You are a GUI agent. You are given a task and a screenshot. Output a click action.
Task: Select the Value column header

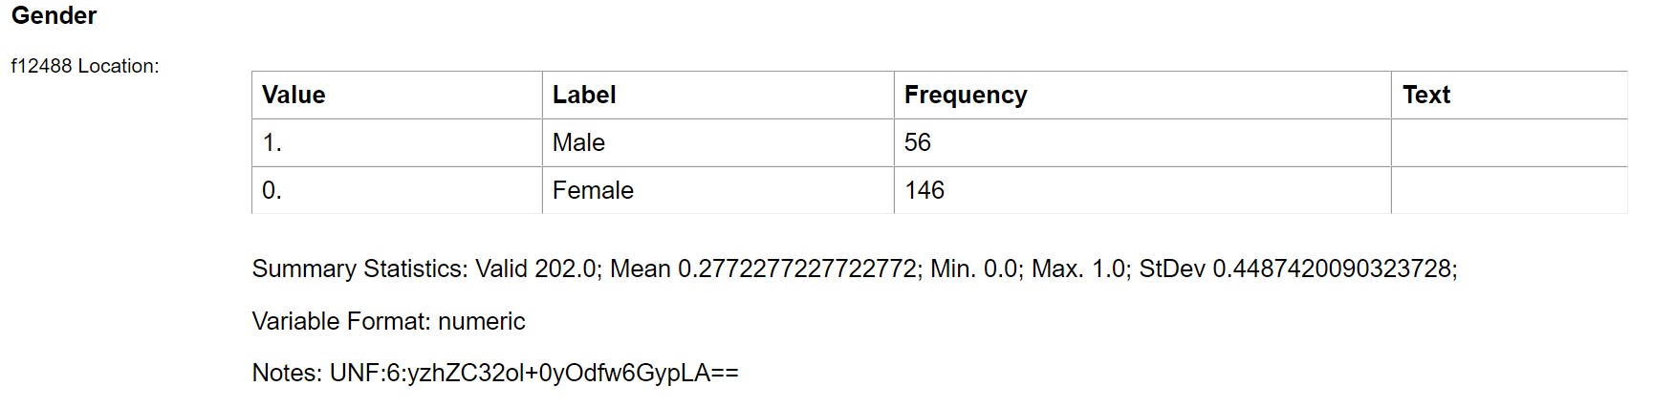(294, 95)
